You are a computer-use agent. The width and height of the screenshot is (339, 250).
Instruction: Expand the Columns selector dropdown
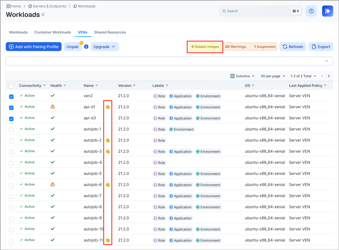coord(242,76)
